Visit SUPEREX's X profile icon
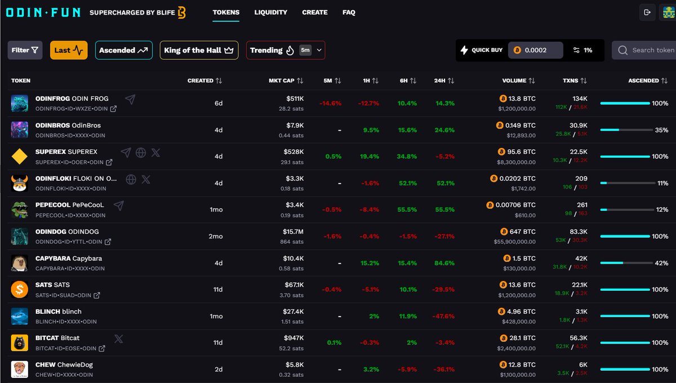 tap(155, 152)
